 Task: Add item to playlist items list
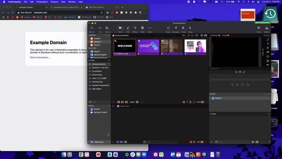(109, 61)
